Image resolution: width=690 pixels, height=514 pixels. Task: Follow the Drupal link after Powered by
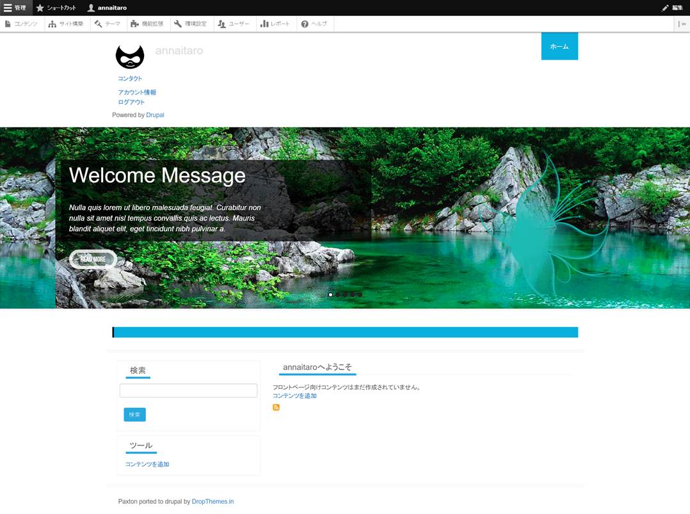pos(155,115)
